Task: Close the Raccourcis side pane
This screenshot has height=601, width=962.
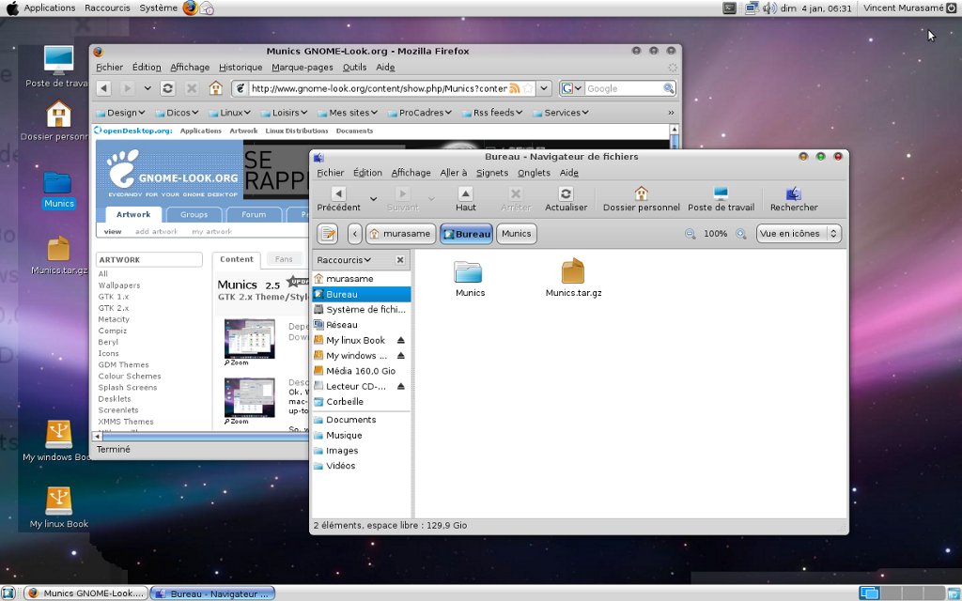Action: coord(400,260)
